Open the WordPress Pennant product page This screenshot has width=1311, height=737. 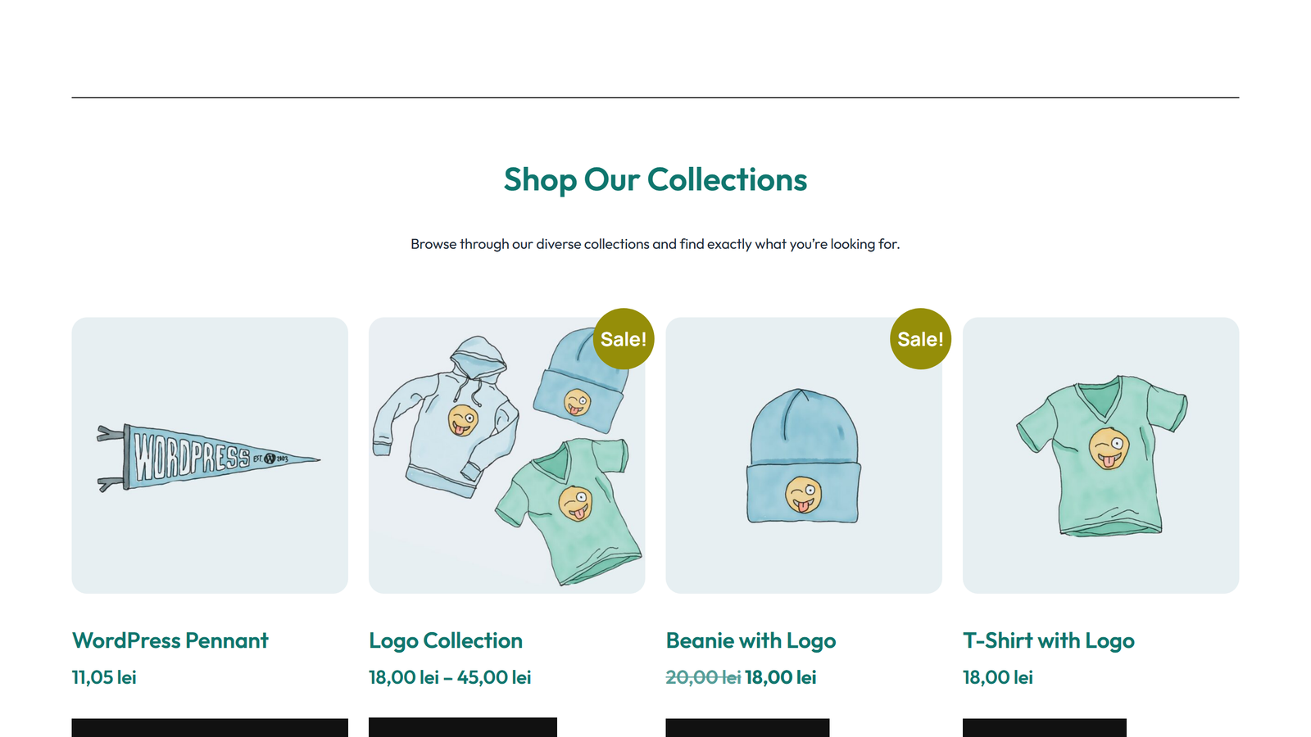pos(170,640)
